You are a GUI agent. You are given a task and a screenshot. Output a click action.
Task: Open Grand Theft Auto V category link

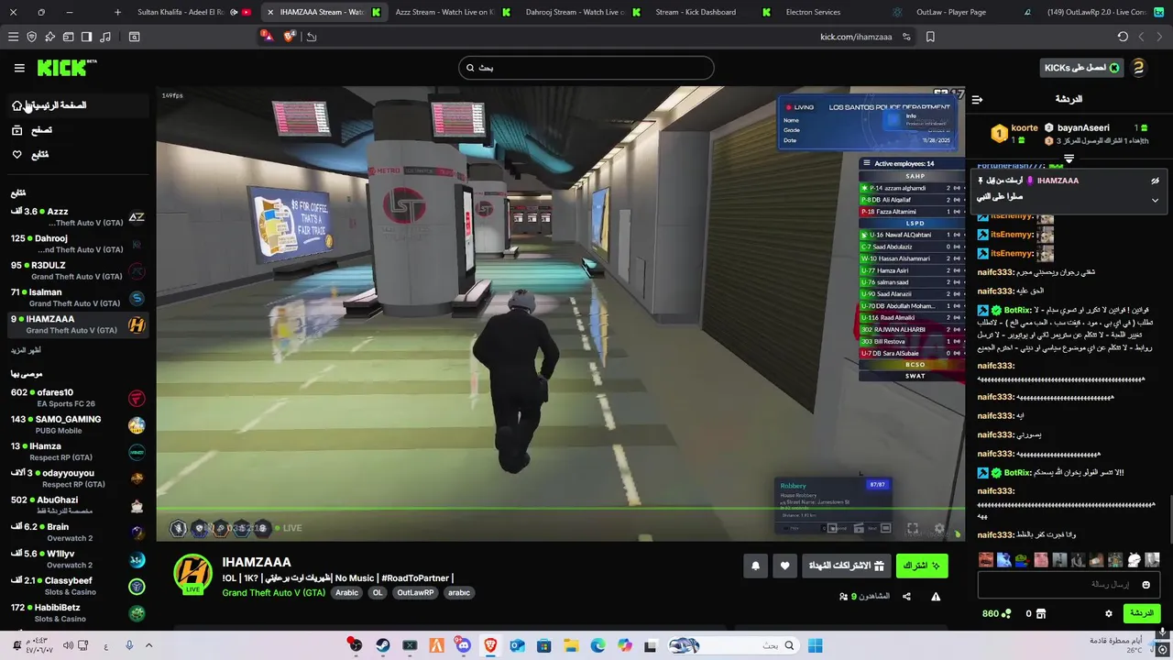pos(273,593)
